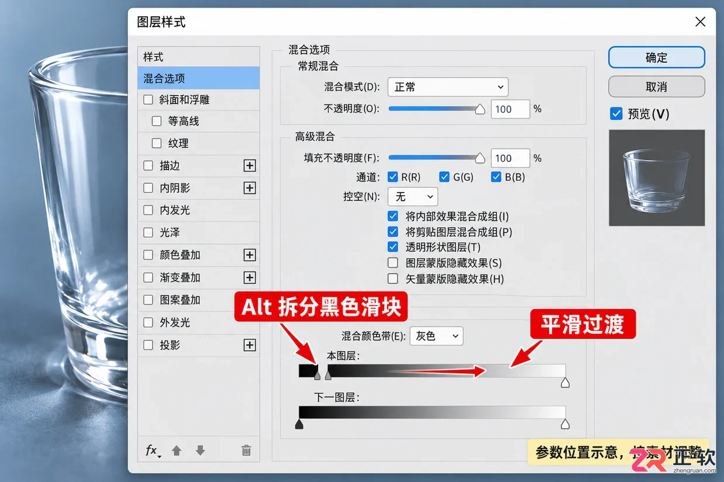This screenshot has width=724, height=482.
Task: Click plus icon beside 渐变叠加
Action: [x=250, y=278]
